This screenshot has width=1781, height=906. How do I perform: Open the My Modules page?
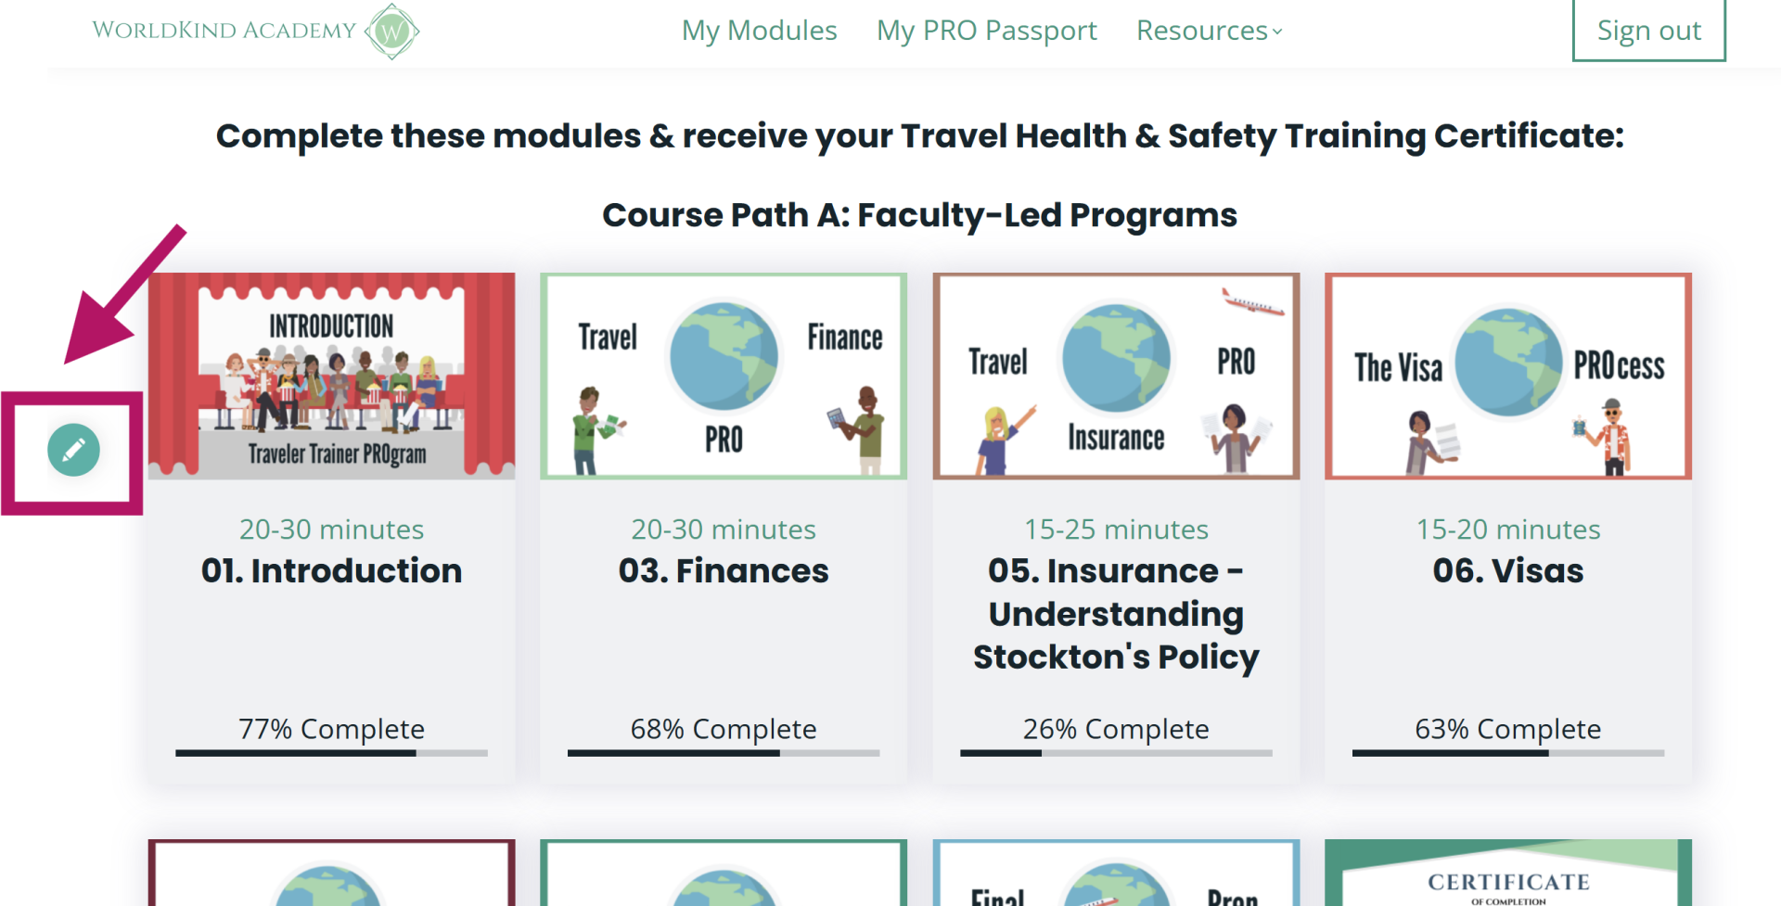click(x=759, y=31)
